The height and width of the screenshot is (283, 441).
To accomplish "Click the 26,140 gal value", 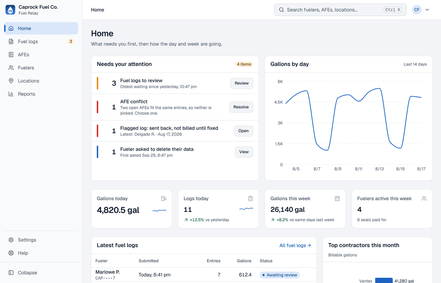I will coord(288,209).
